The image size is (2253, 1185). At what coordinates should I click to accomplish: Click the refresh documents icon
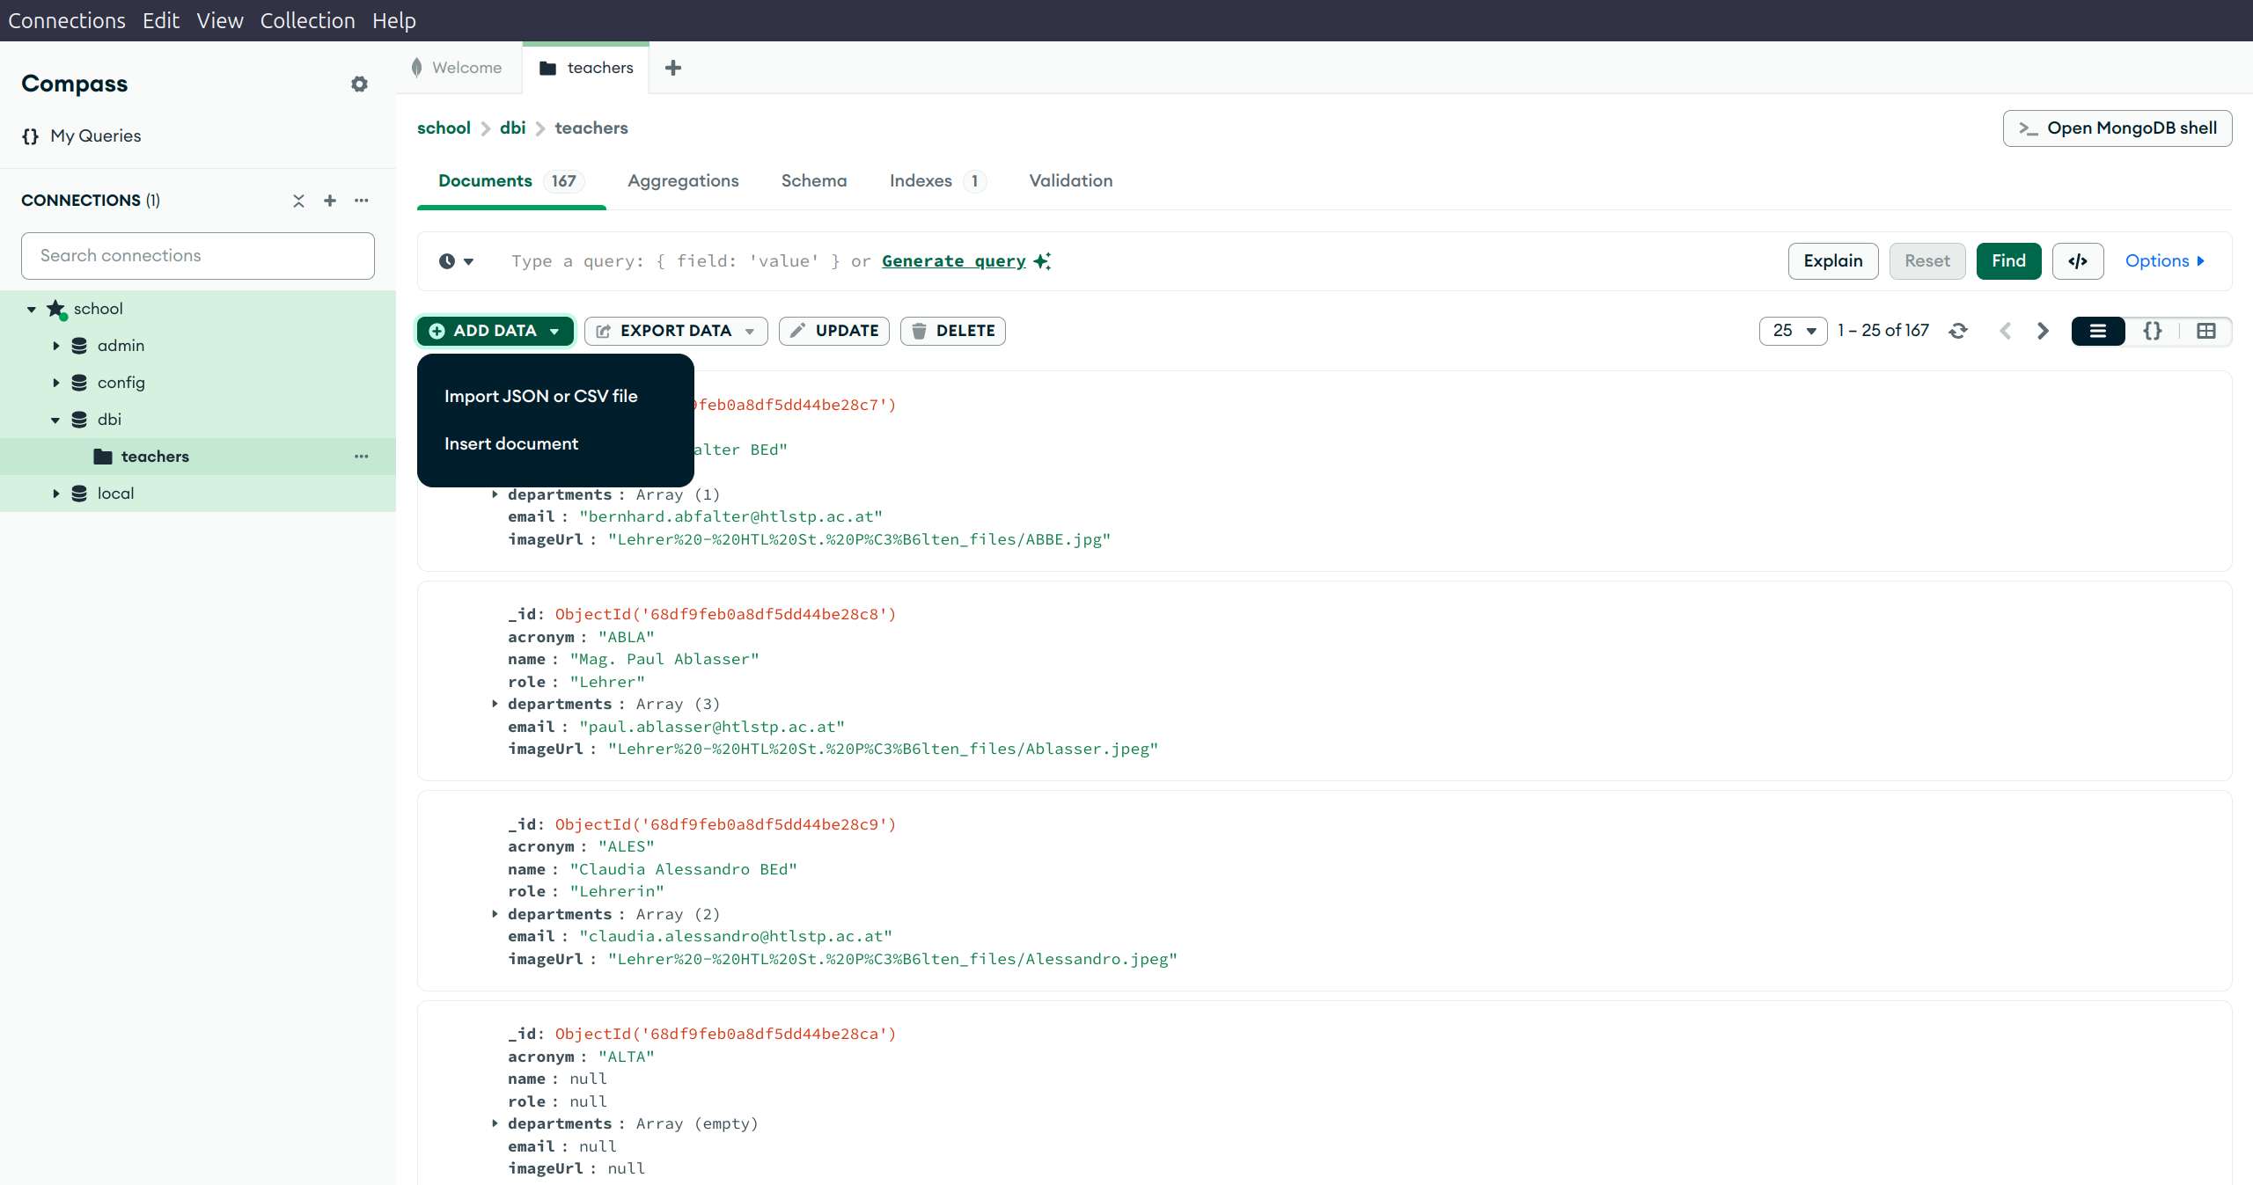point(1957,331)
